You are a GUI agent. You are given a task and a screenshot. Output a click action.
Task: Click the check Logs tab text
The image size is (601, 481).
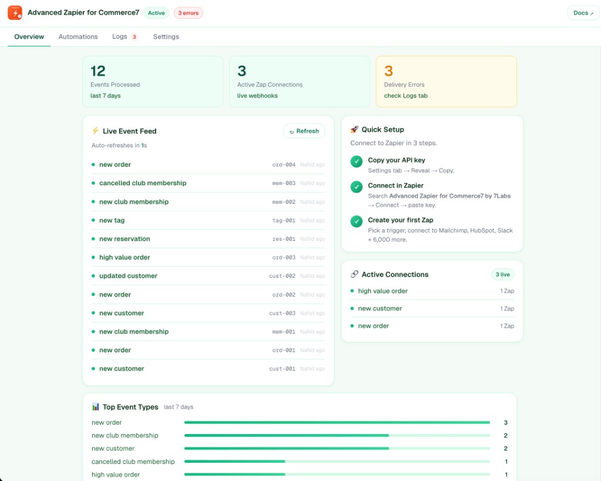[x=406, y=96]
